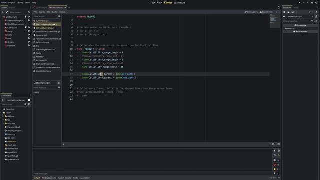Toggle visibility of DirectionalLight3D node

29,20
